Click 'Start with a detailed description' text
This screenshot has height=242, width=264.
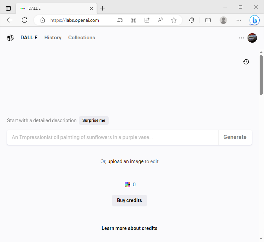click(x=42, y=120)
